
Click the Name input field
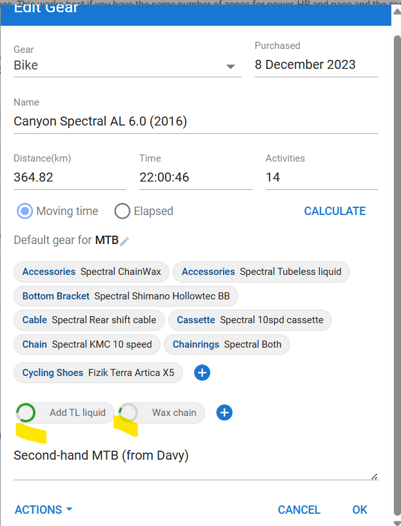[x=195, y=122]
